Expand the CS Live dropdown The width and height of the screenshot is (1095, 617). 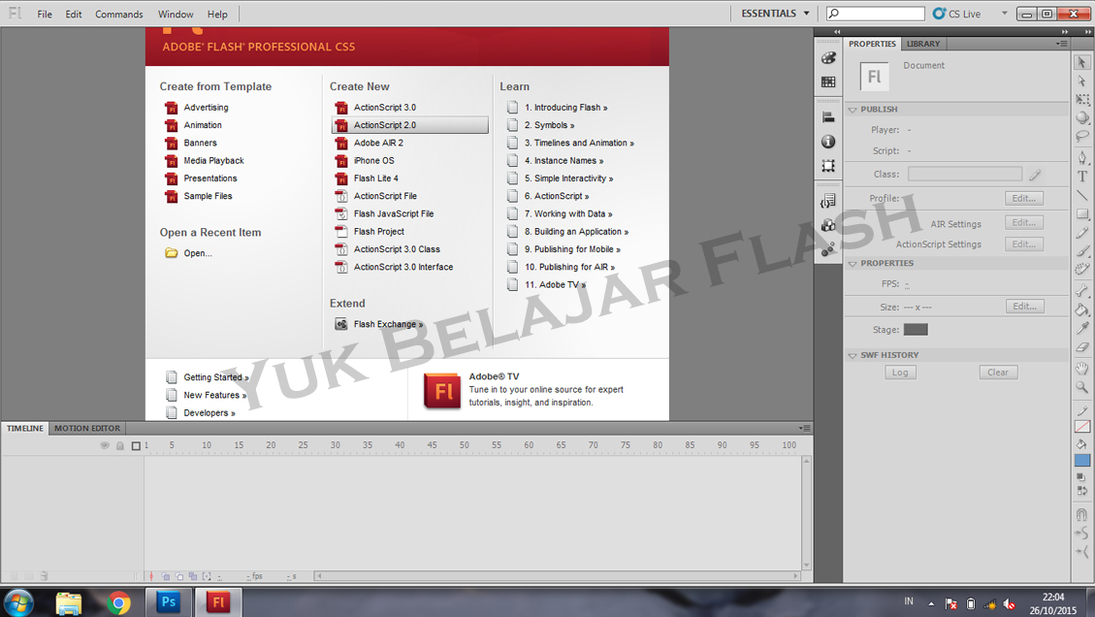1004,13
